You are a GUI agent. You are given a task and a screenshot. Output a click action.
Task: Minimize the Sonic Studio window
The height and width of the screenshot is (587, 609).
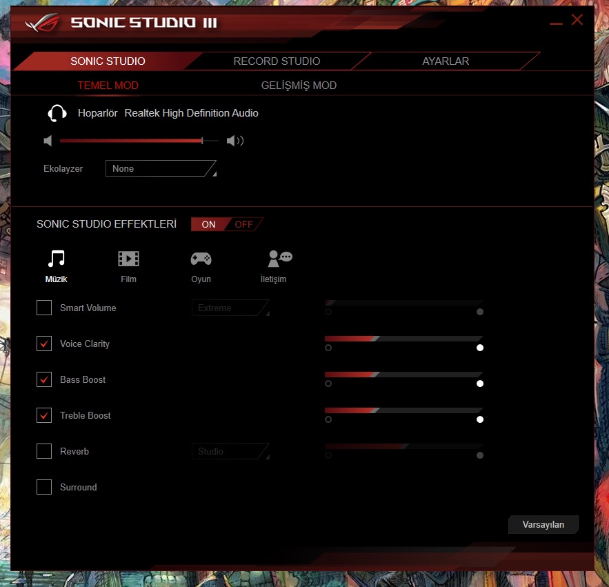[x=556, y=23]
